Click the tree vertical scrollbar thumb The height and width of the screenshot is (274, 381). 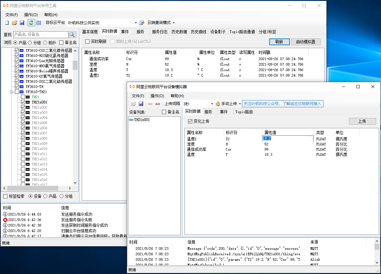coord(75,65)
